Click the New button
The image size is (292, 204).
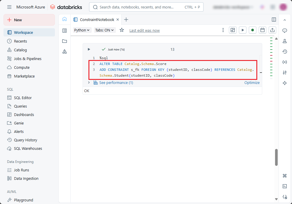pos(29,20)
